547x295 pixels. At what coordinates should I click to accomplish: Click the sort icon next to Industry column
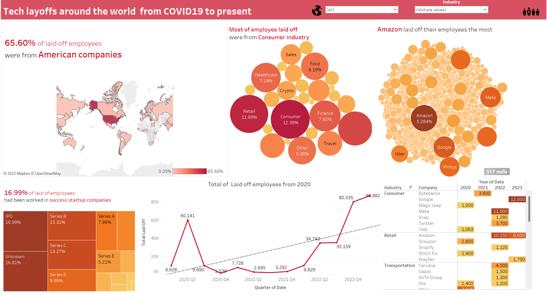click(411, 187)
